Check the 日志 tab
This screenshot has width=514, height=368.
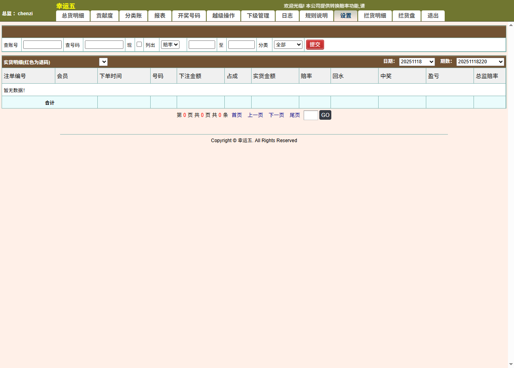(287, 16)
